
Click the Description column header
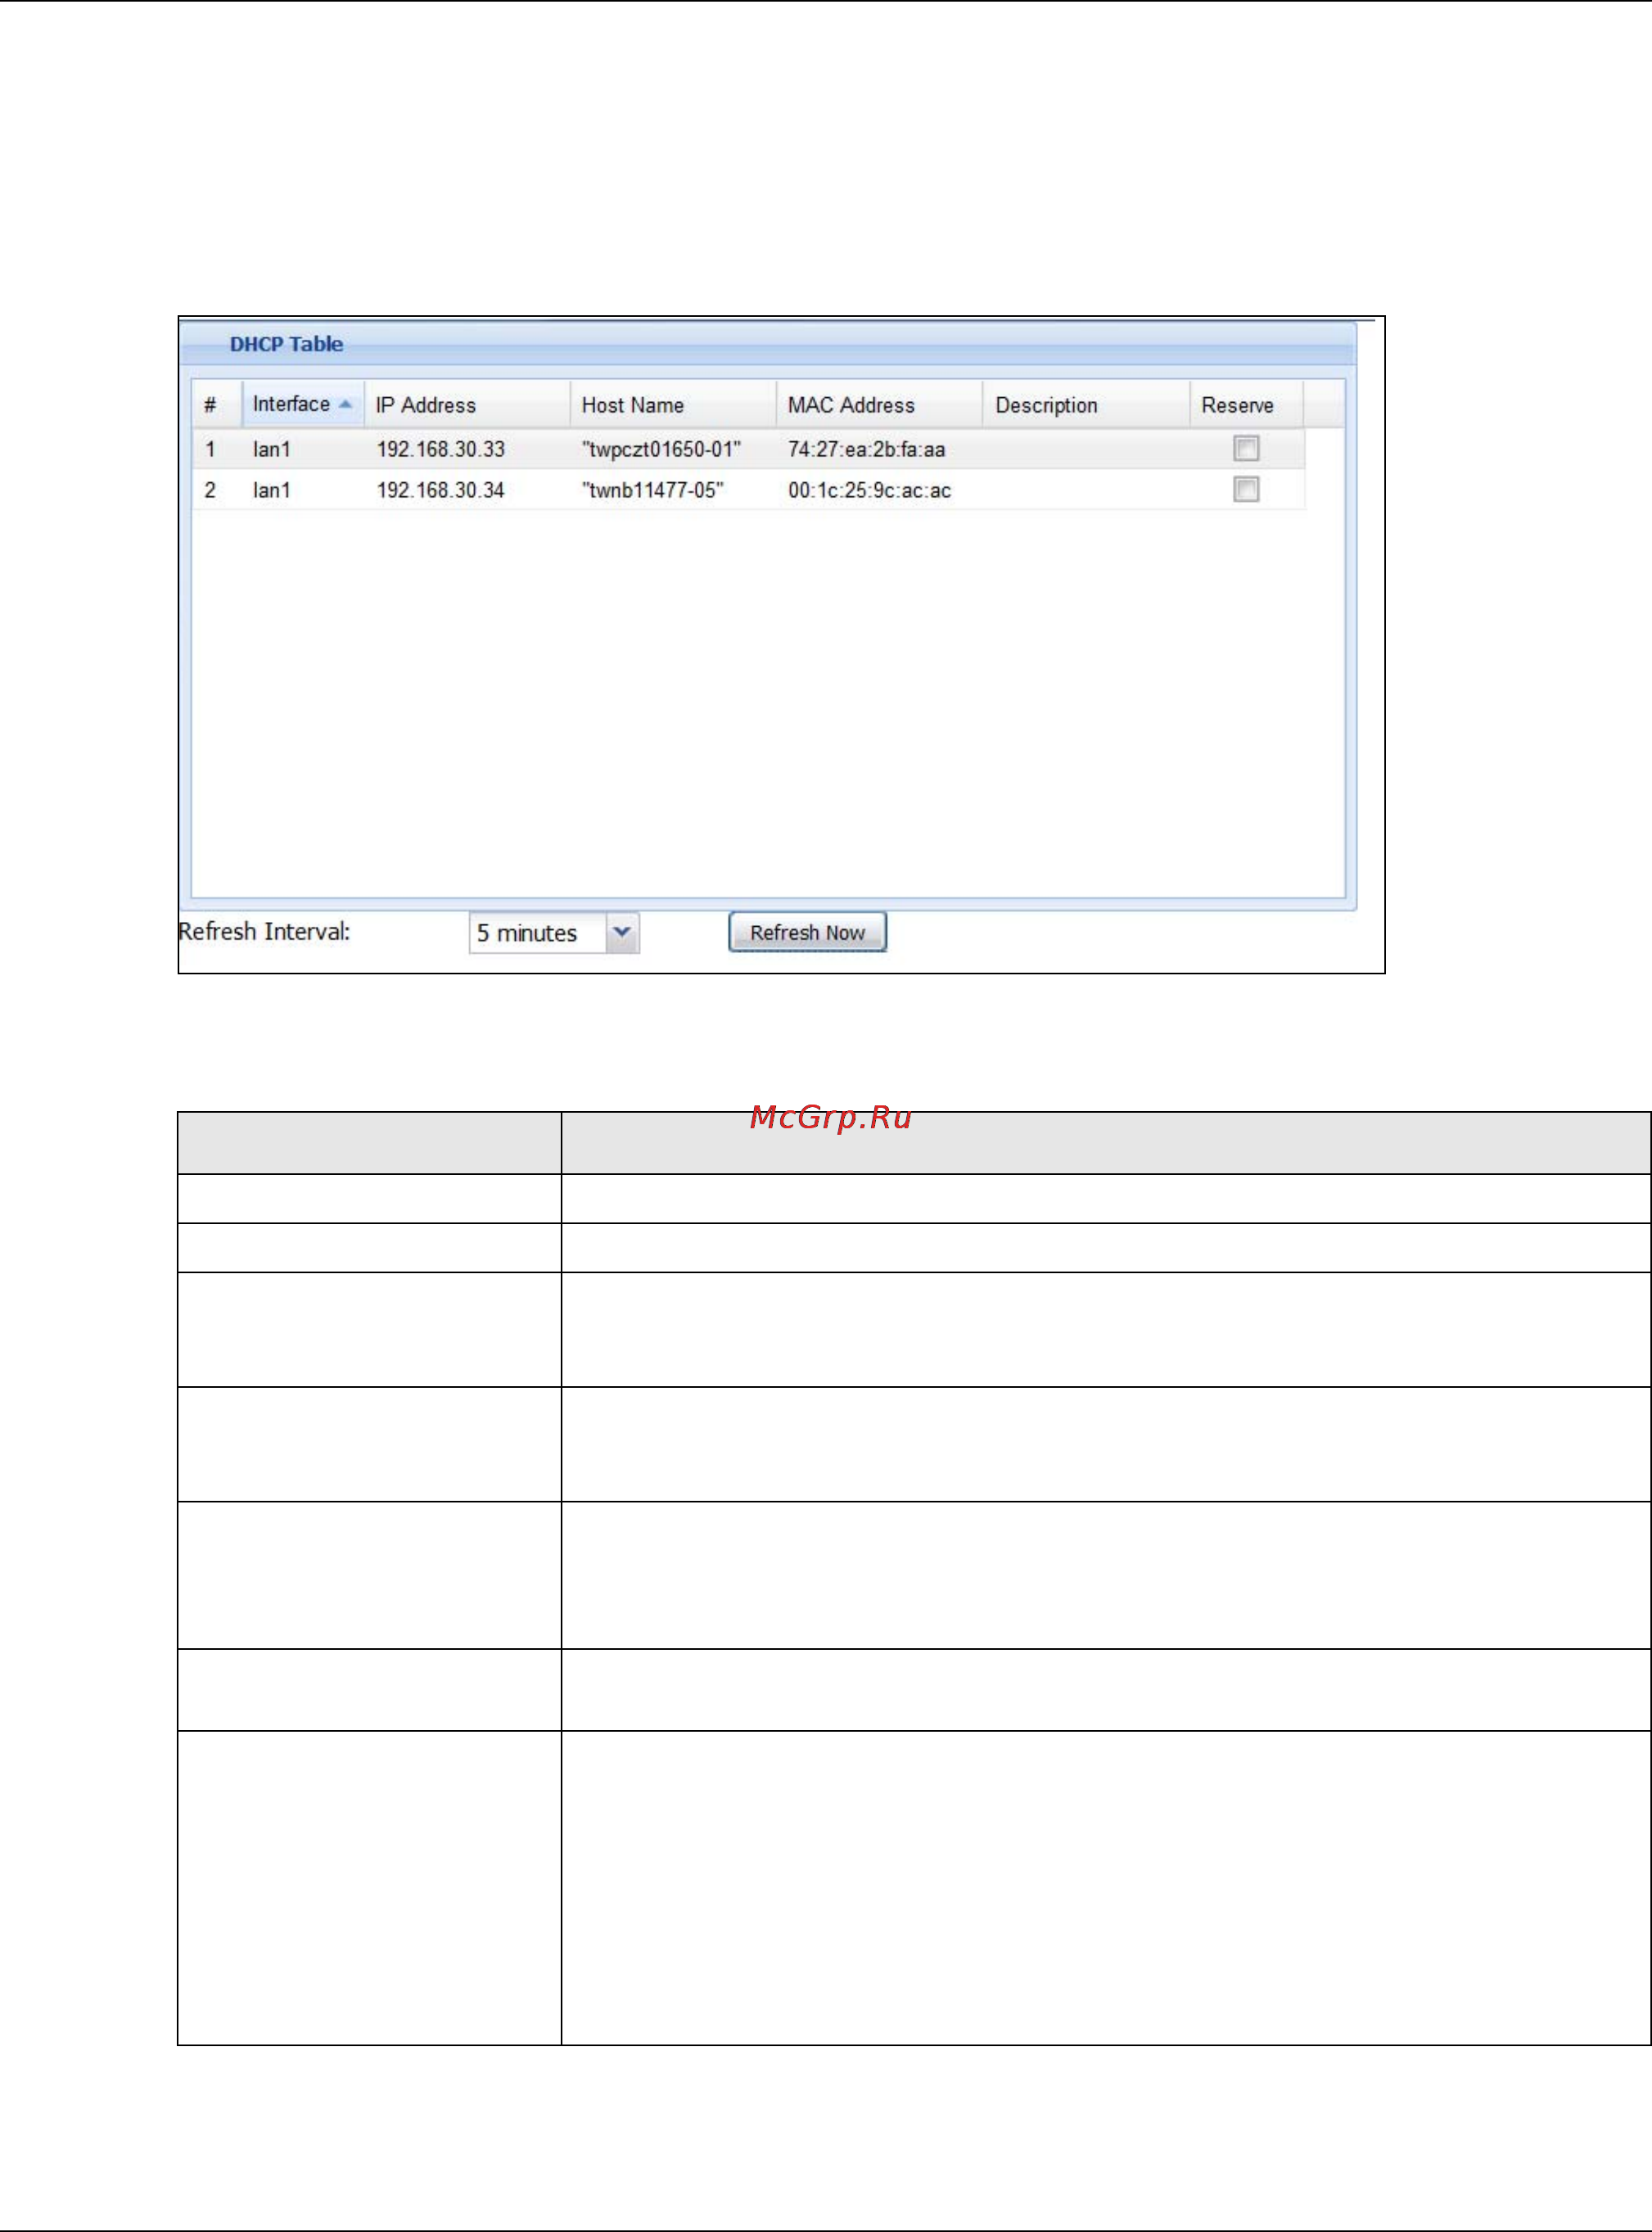coord(1086,405)
